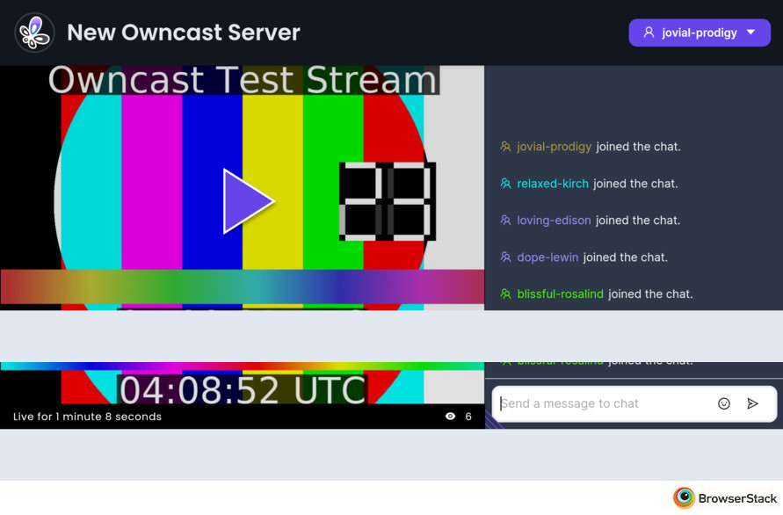Screen dimensions: 783x515
Task: Select username loving-edison in chat
Action: tap(554, 221)
